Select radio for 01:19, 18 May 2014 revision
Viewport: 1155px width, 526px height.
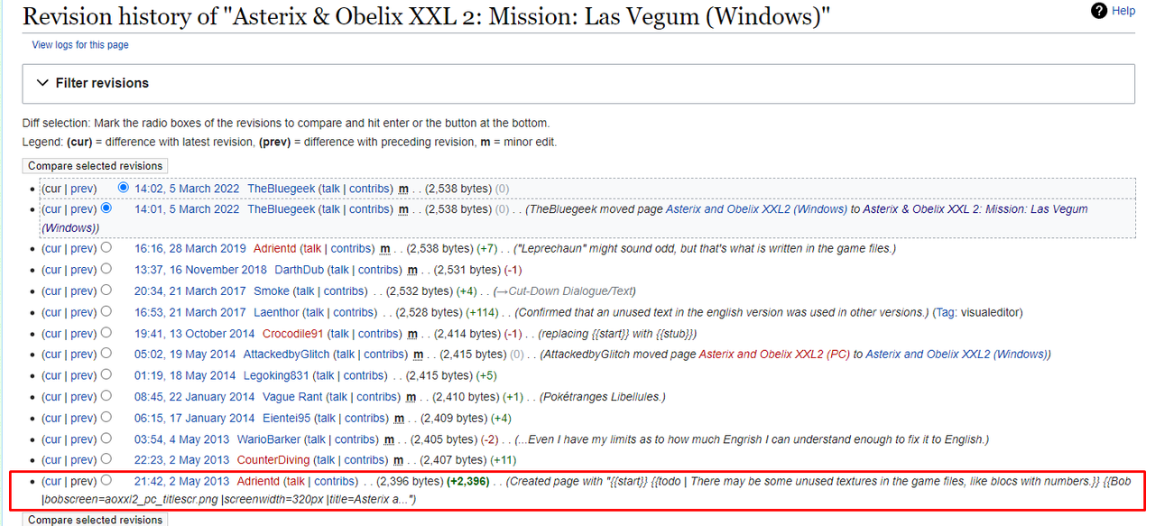[x=106, y=374]
